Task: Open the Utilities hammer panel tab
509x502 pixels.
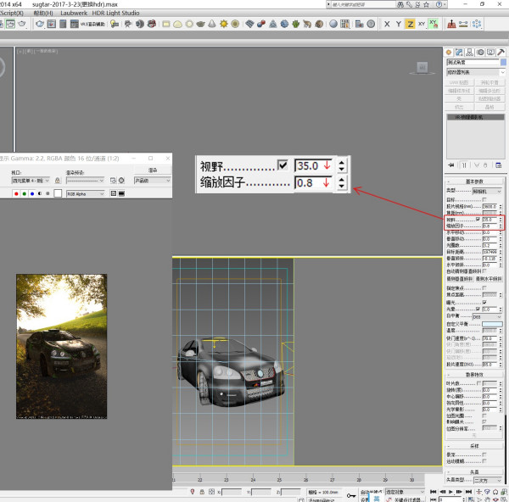Action: [501, 53]
